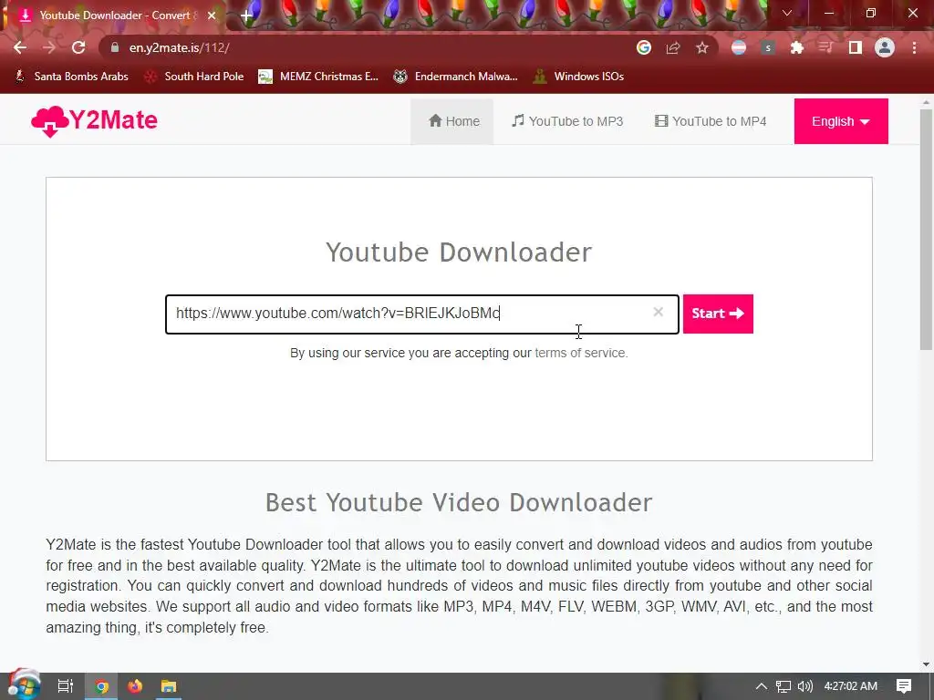
Task: Open the notification center icon
Action: 904,686
